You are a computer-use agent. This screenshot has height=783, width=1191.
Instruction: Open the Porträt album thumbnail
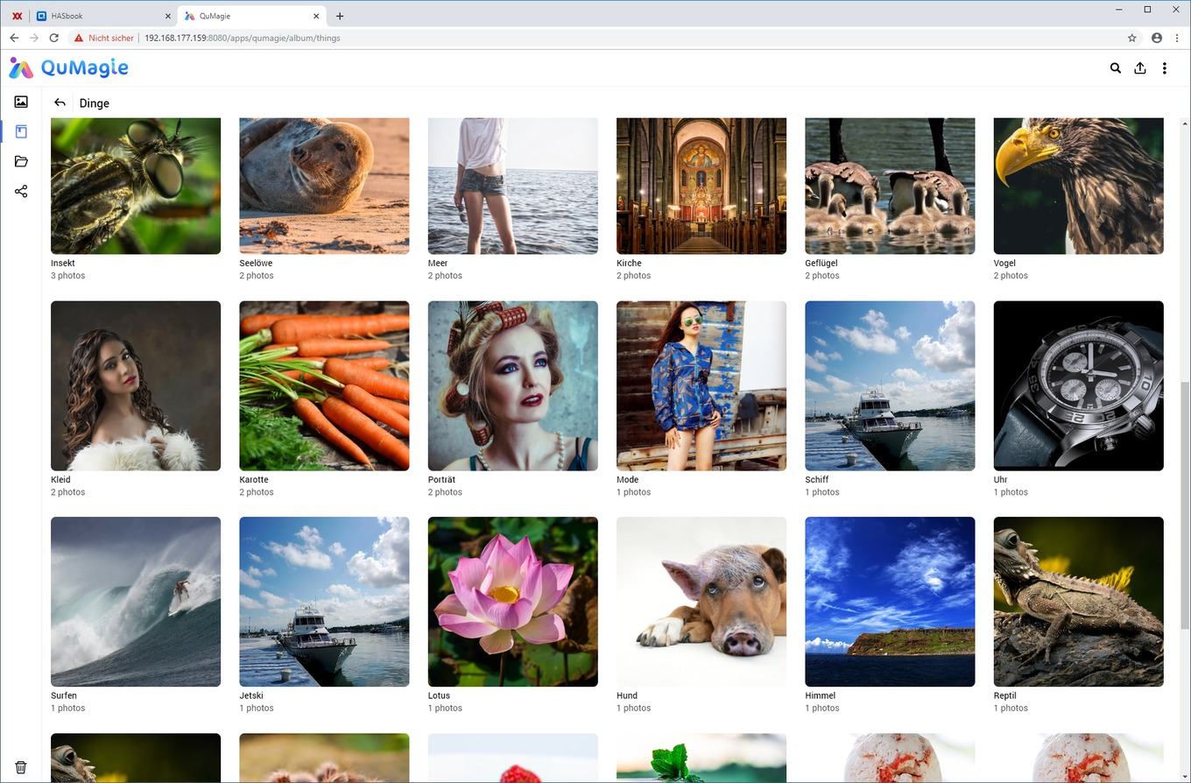(x=513, y=385)
